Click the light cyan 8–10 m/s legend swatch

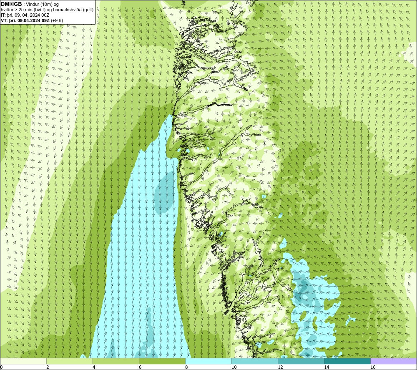208,361
